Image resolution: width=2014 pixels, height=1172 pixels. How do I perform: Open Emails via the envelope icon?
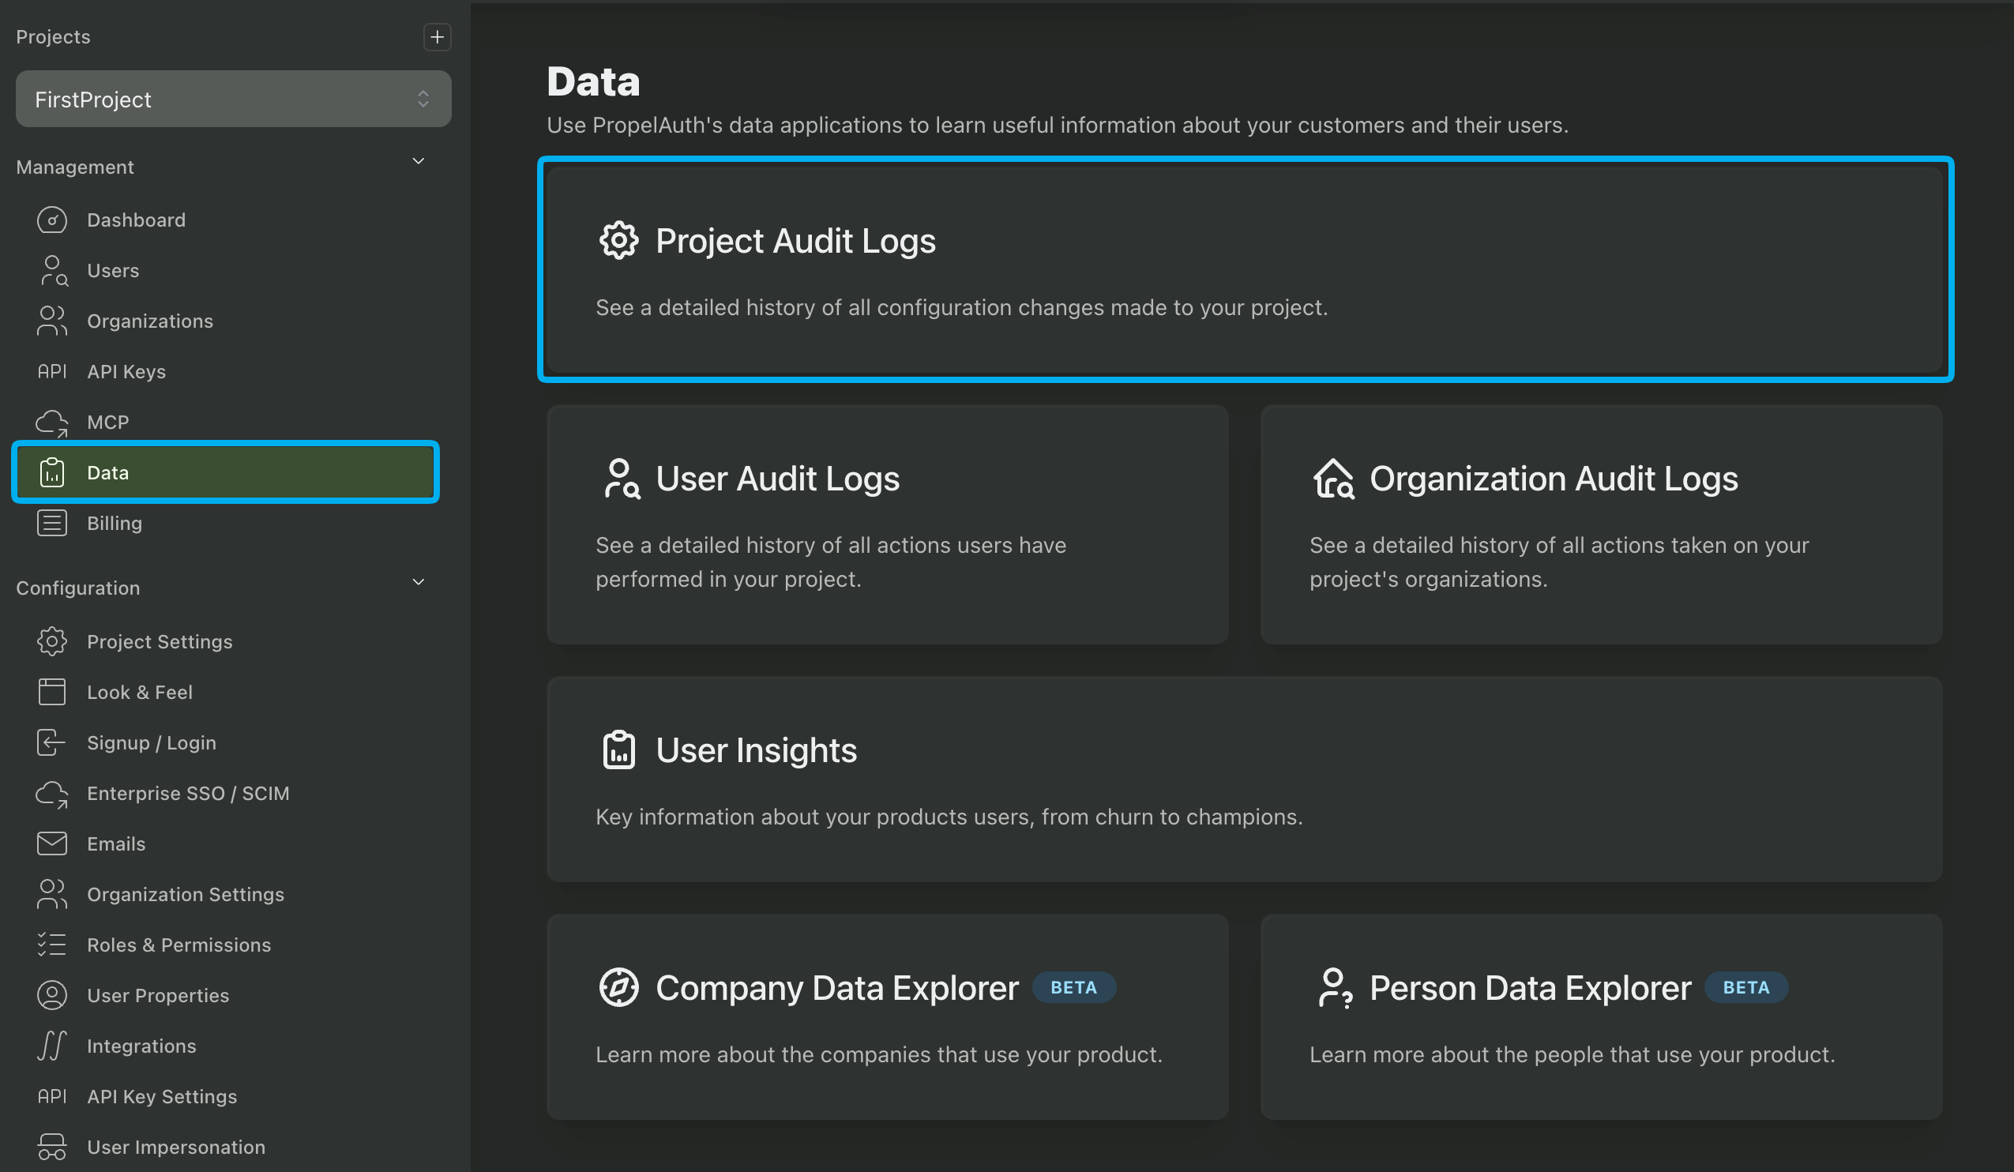tap(51, 843)
